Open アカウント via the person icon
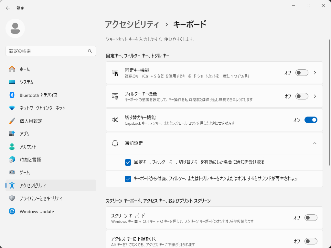Viewport: 331px width, 248px height. coord(13,147)
